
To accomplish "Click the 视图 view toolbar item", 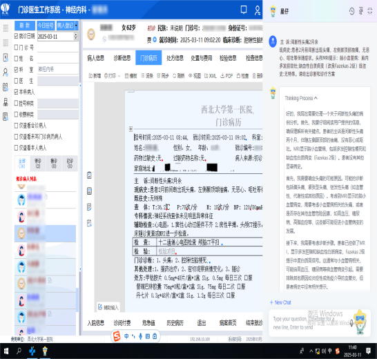I will pyautogui.click(x=195, y=76).
